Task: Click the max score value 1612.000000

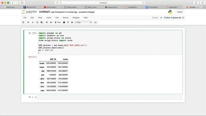Action: [63, 90]
